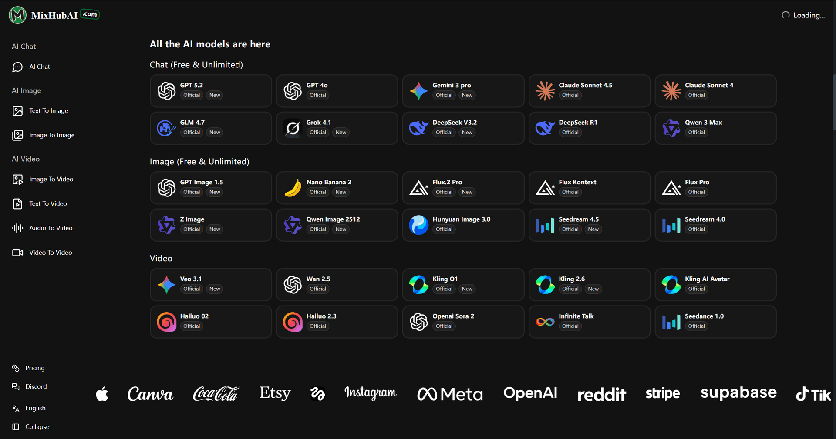Click the OpenAI logo in the footer

(x=530, y=394)
